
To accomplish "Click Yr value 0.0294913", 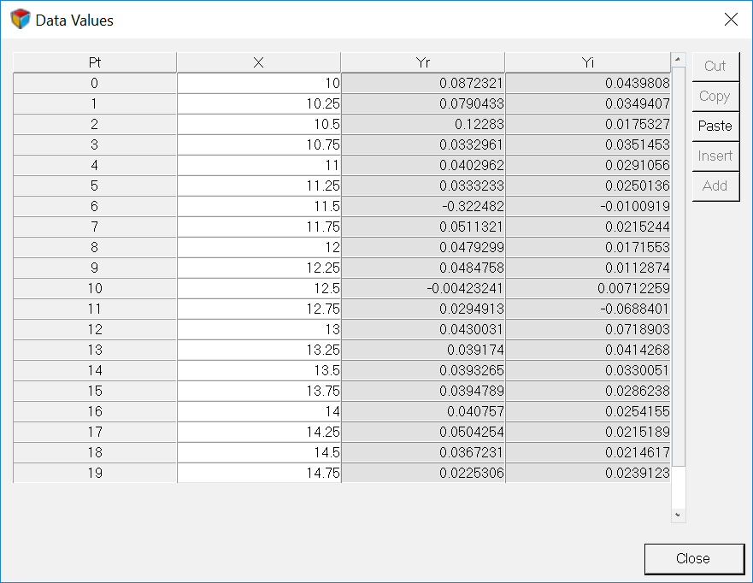I will pyautogui.click(x=423, y=309).
